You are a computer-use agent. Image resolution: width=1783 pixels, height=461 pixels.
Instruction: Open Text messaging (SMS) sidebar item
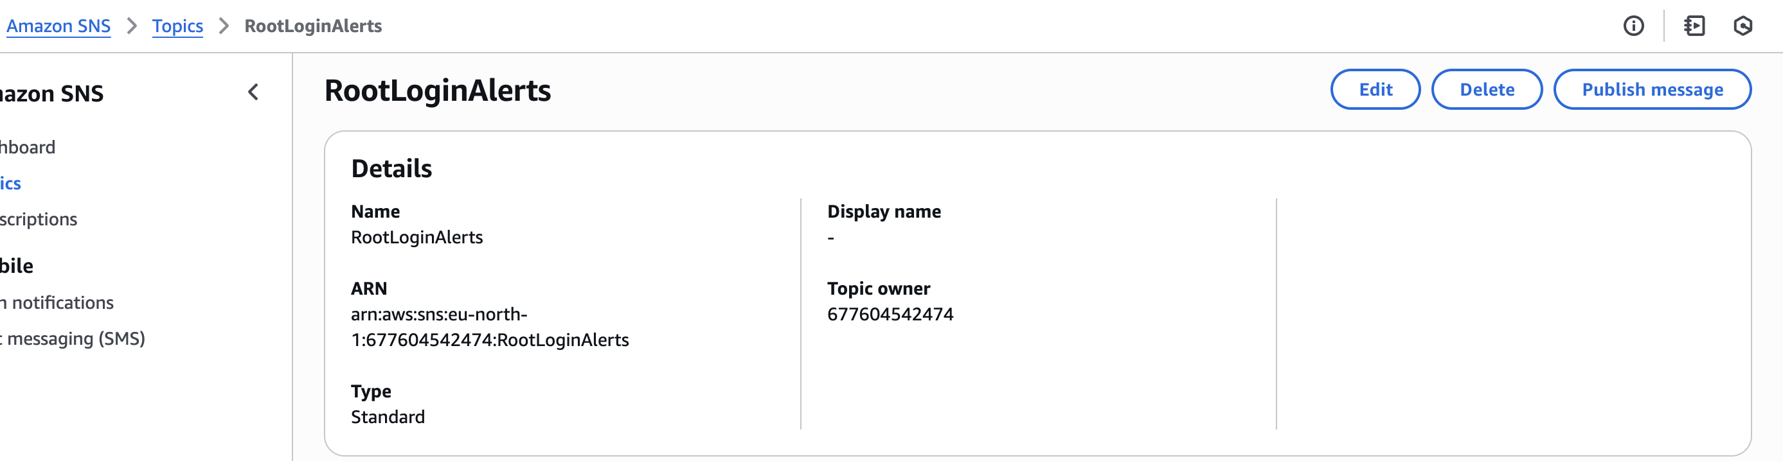pyautogui.click(x=73, y=338)
